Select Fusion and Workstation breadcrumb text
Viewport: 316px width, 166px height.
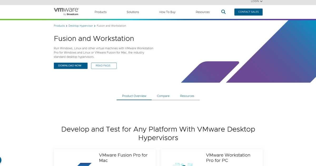click(x=111, y=26)
